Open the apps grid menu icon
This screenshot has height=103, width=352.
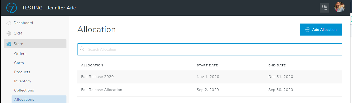(324, 8)
